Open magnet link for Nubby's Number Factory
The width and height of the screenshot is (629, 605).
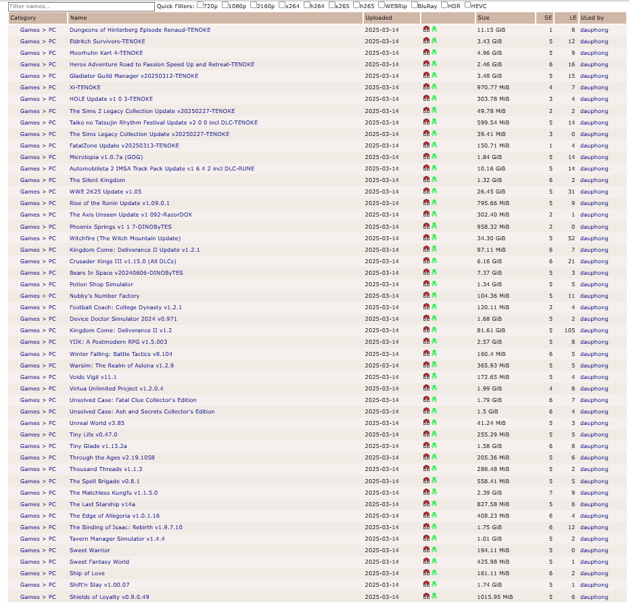426,296
